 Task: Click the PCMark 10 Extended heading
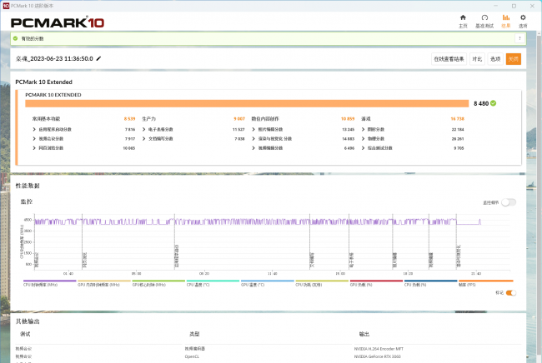(44, 82)
